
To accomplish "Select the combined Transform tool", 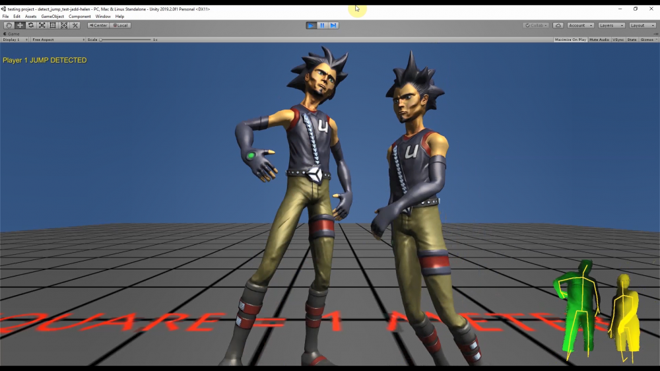I will point(64,25).
